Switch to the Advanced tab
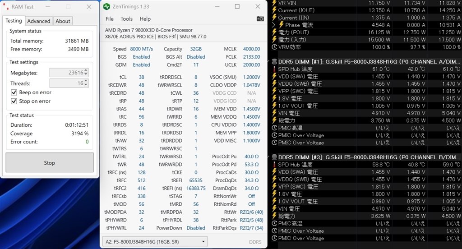 pos(39,21)
